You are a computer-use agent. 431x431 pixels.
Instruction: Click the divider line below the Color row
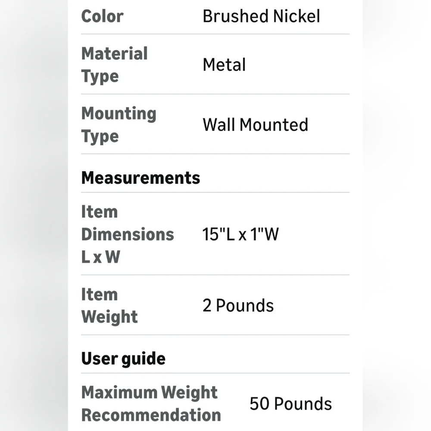pos(215,34)
